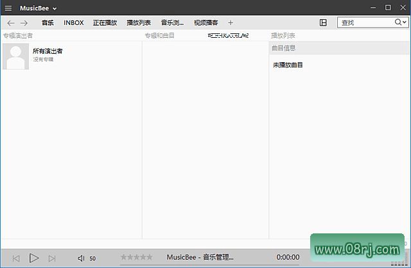Select the 音乐浏... tab
This screenshot has width=411, height=268.
pos(172,23)
